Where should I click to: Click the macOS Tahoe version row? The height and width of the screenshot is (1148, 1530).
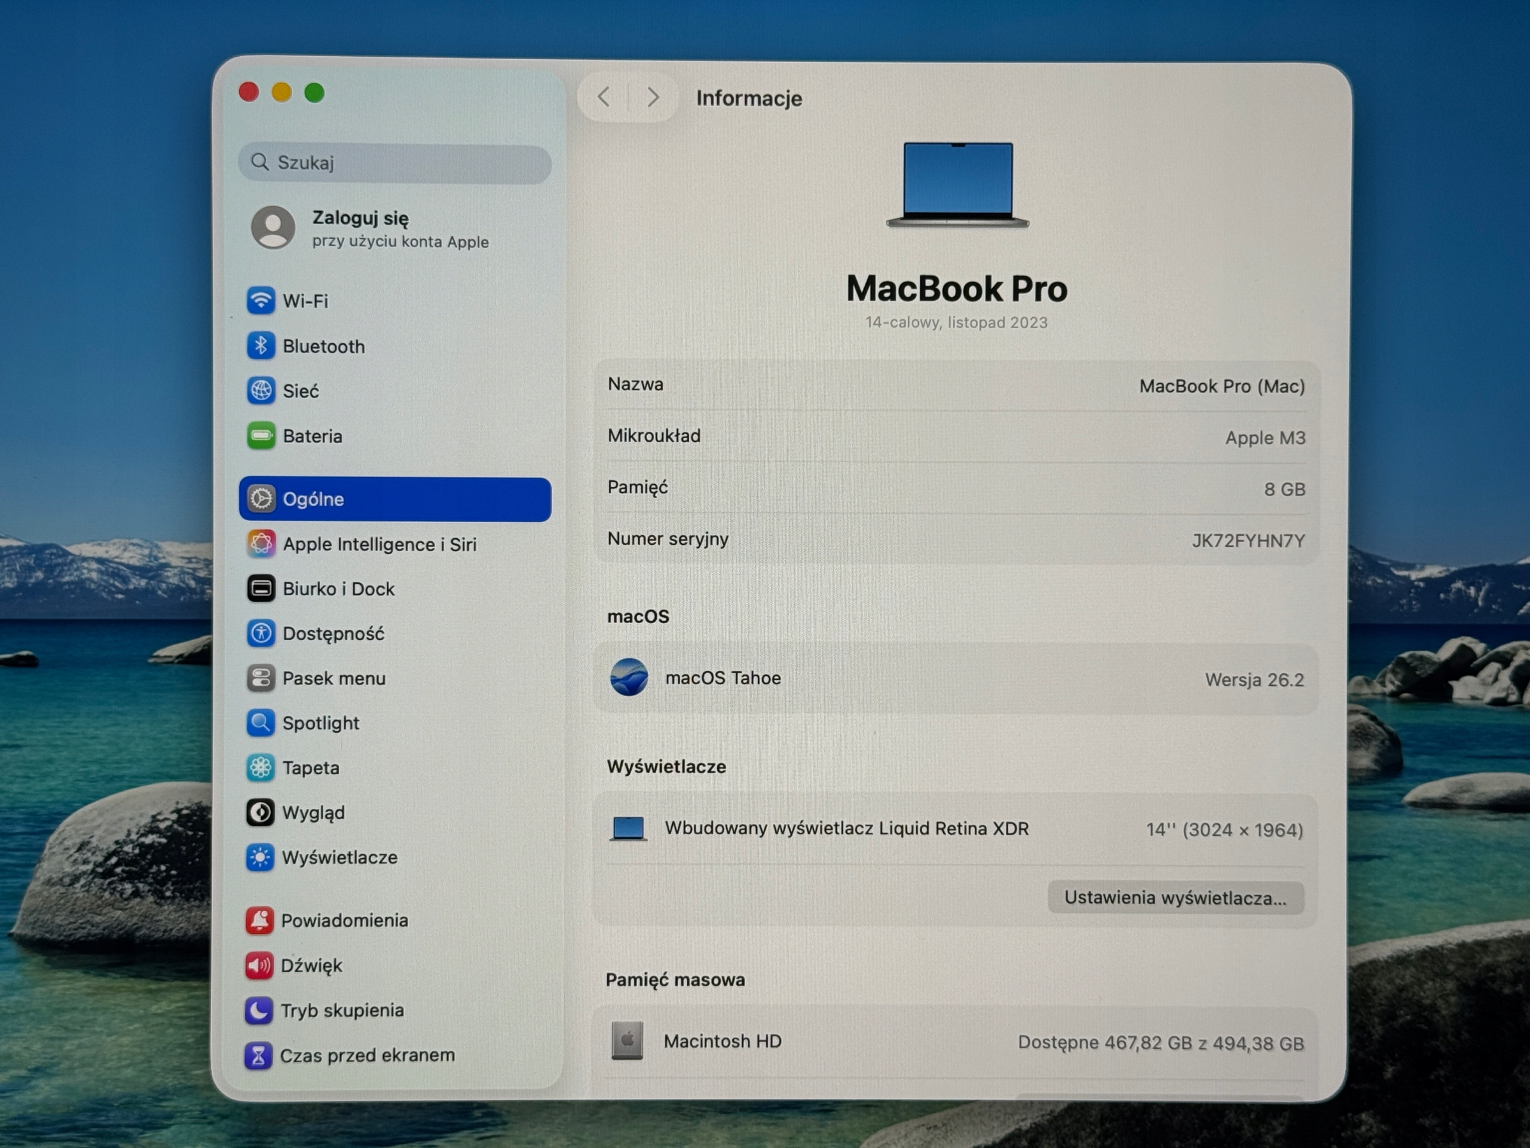(956, 679)
